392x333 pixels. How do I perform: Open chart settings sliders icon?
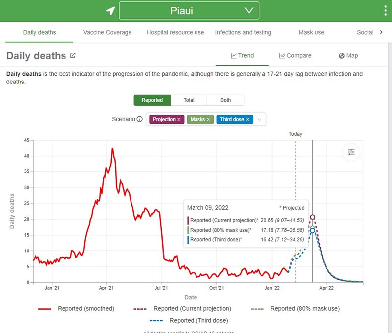(351, 152)
